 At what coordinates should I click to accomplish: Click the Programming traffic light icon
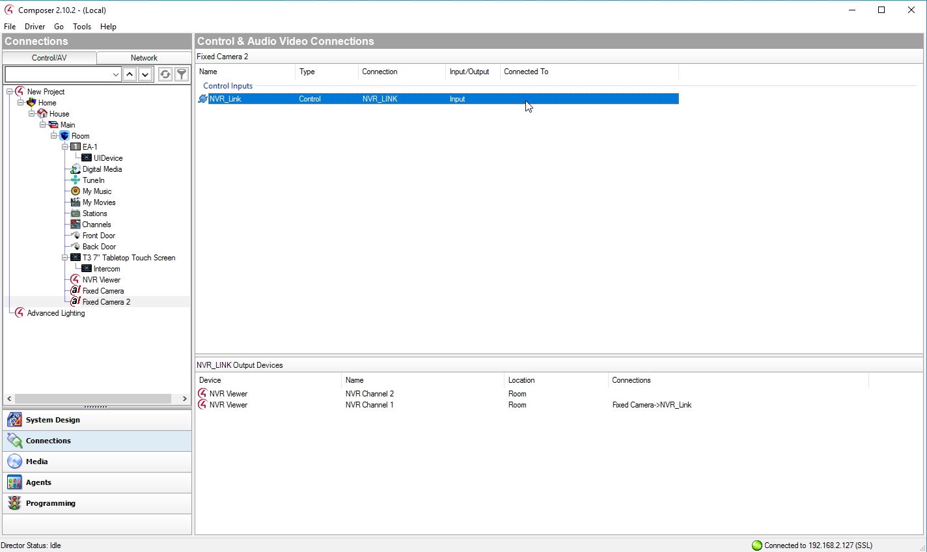point(14,503)
